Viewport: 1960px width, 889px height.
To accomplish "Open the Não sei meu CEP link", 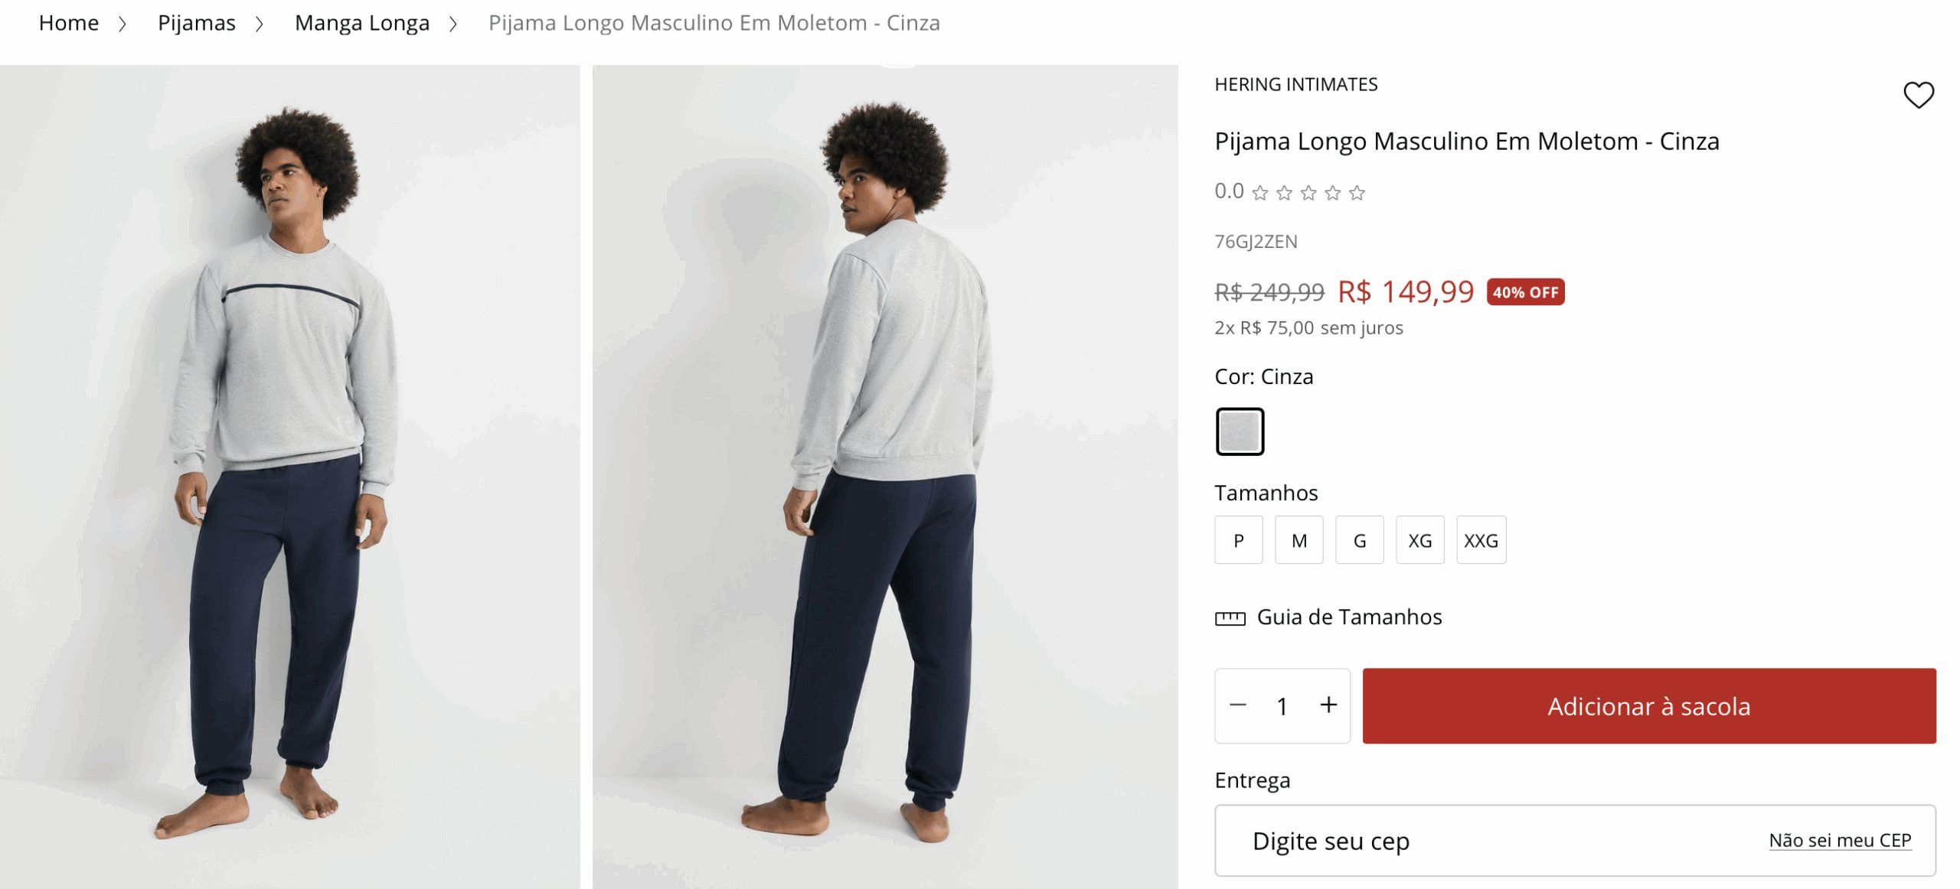I will 1840,840.
